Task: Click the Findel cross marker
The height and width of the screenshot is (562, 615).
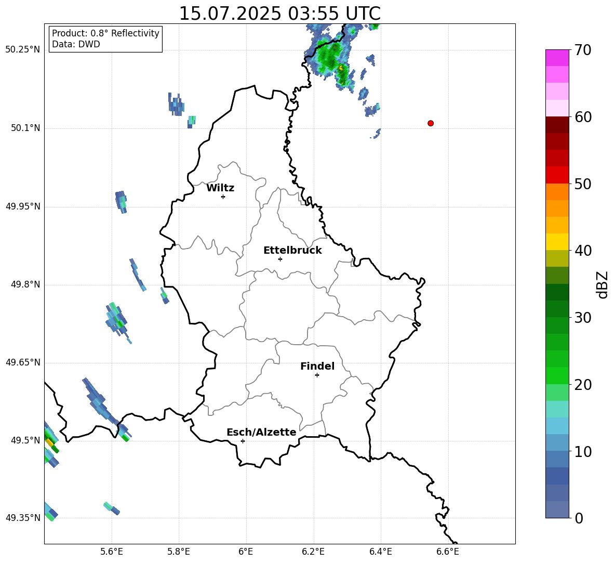Action: tap(317, 375)
